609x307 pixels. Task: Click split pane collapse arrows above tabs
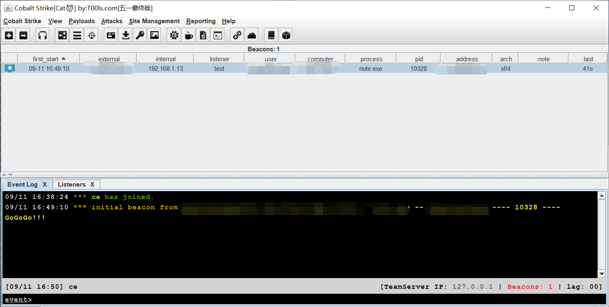tap(8, 175)
